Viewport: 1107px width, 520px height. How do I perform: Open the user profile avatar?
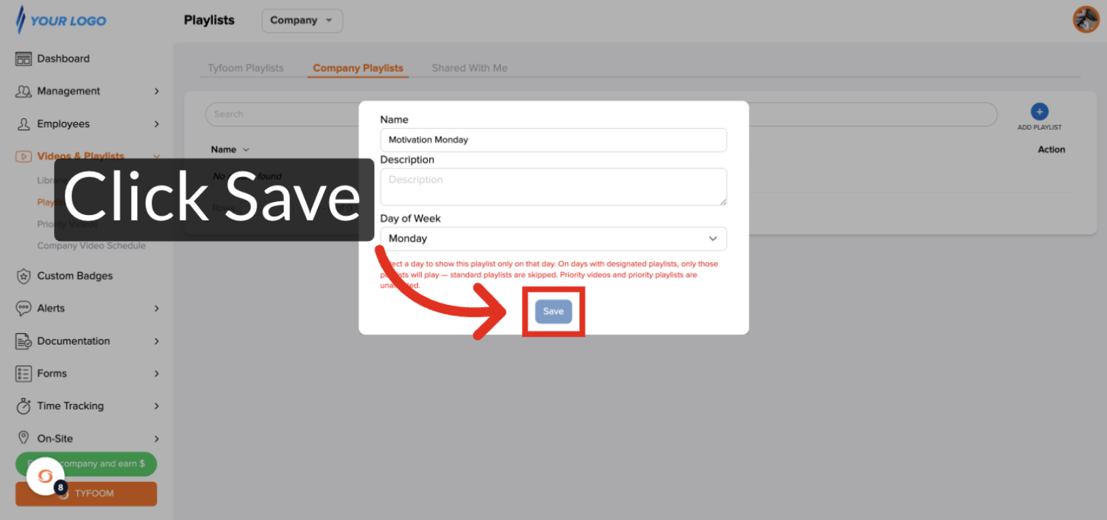coord(1085,20)
